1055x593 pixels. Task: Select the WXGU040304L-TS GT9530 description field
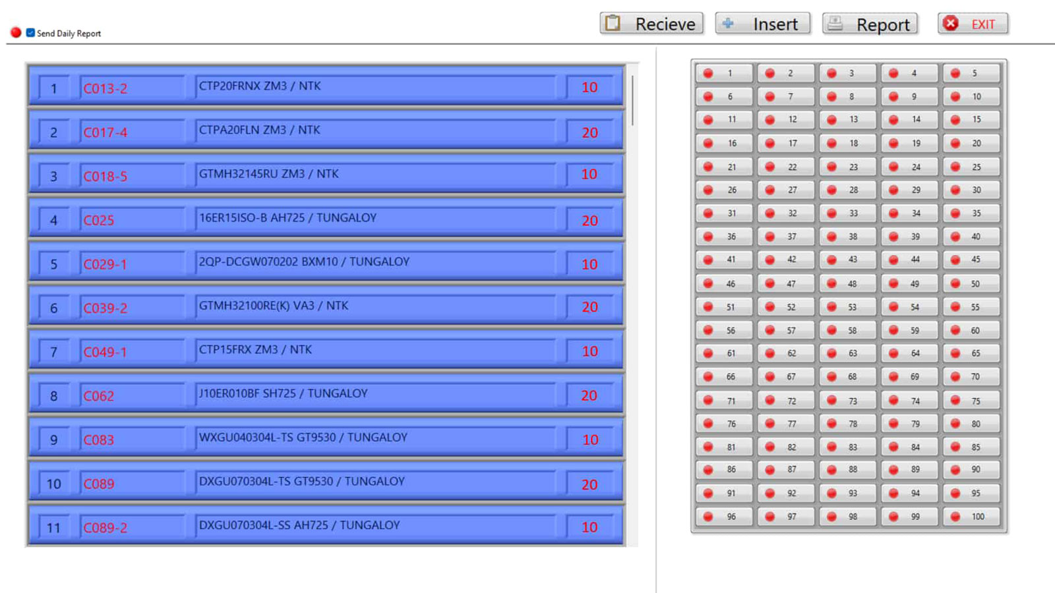click(x=375, y=438)
